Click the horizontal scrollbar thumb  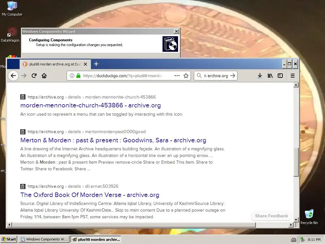click(x=134, y=225)
